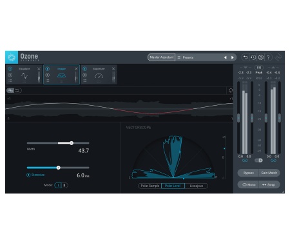Toggle the Stereoize power button
Image resolution: width=290 pixels, height=245 pixels.
click(28, 175)
